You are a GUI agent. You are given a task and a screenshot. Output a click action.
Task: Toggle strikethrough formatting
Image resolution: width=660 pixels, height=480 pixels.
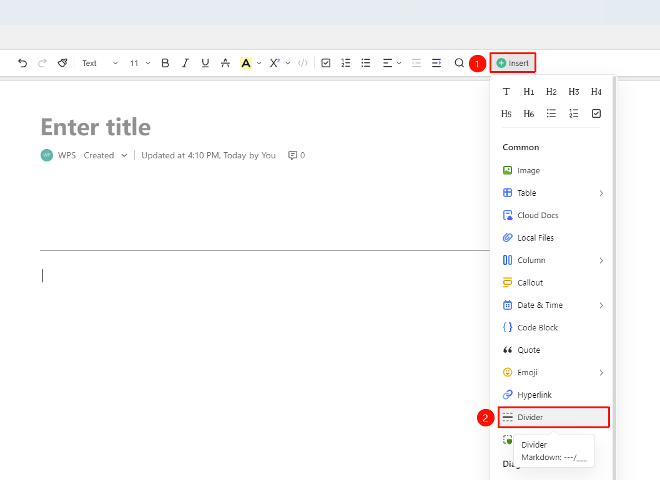(x=225, y=63)
